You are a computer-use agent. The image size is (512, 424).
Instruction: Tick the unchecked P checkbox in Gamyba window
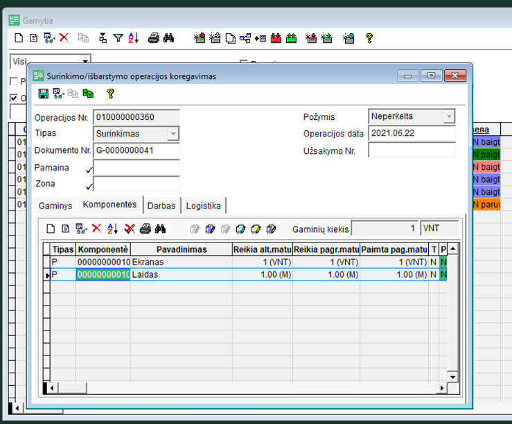[14, 81]
